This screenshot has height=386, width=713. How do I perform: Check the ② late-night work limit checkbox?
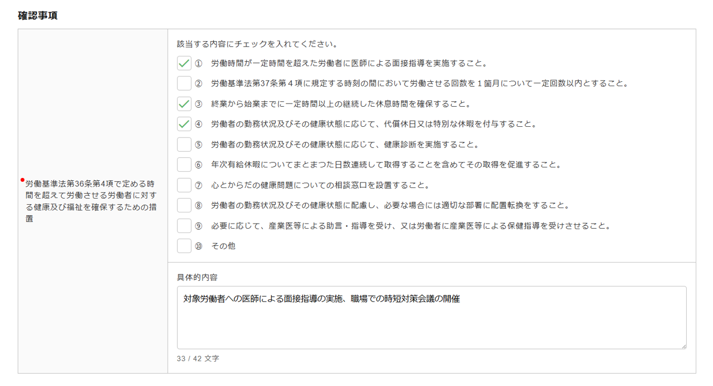pyautogui.click(x=184, y=83)
